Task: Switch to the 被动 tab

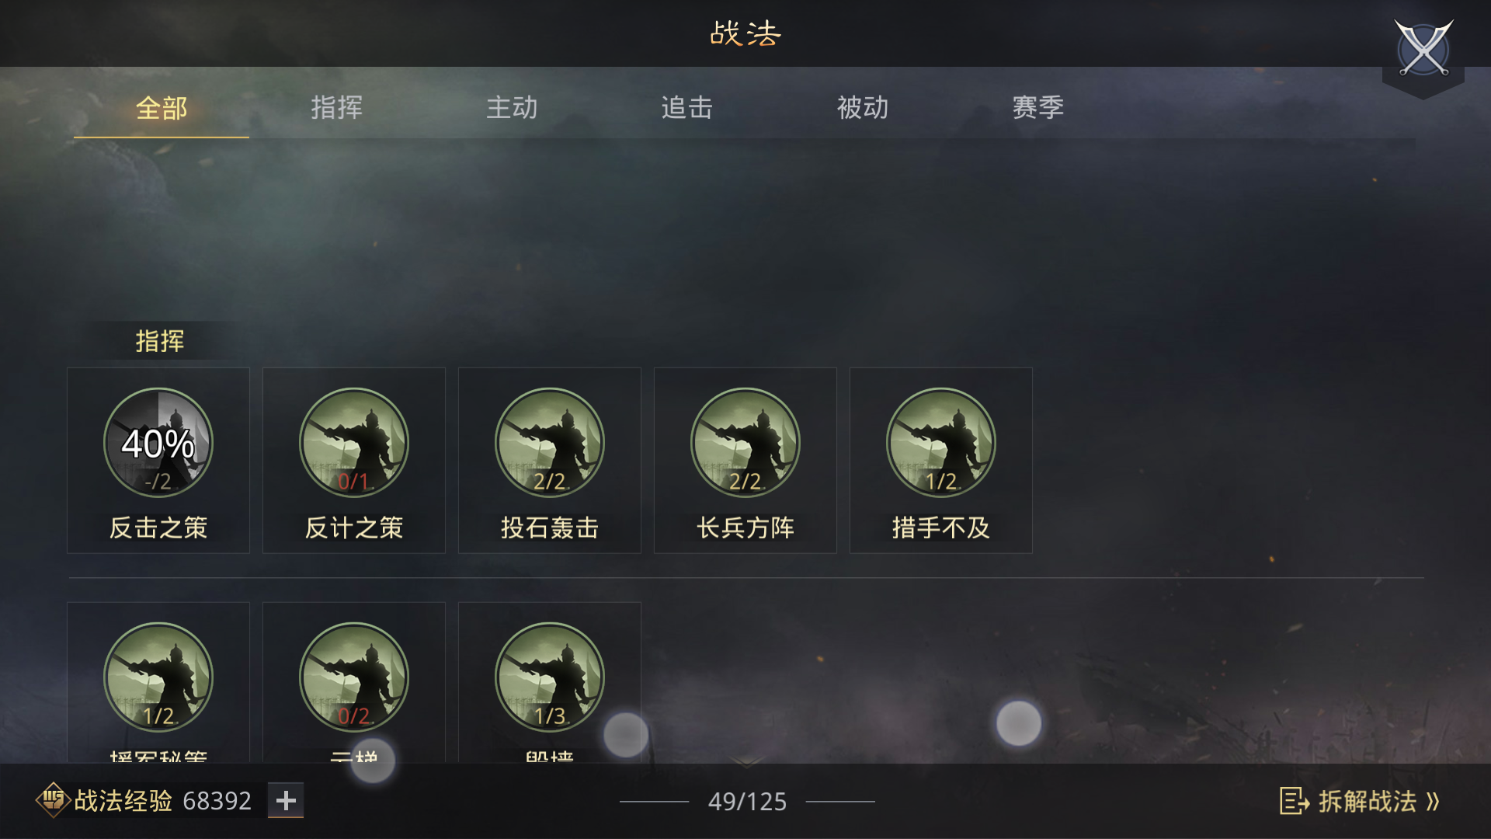Action: 863,108
